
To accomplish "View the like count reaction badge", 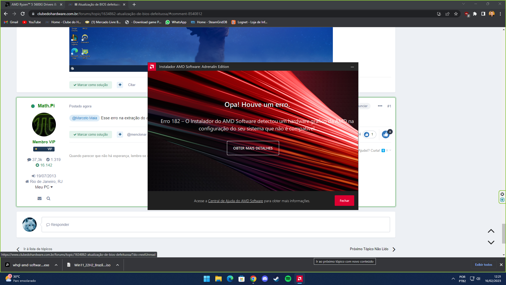I will (x=369, y=135).
